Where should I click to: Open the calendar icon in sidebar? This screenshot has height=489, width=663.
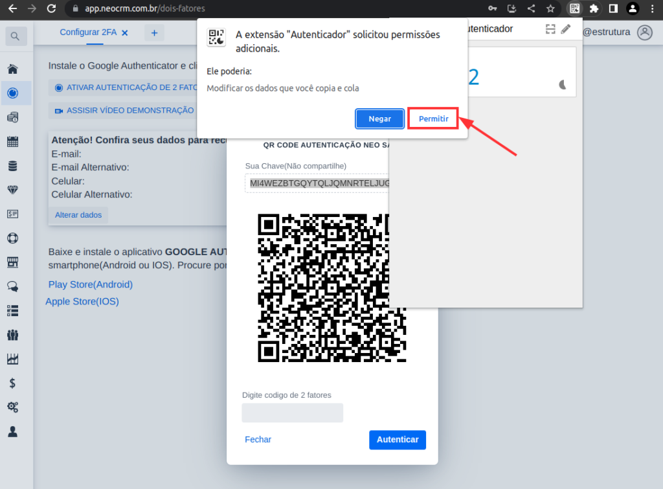pyautogui.click(x=12, y=142)
